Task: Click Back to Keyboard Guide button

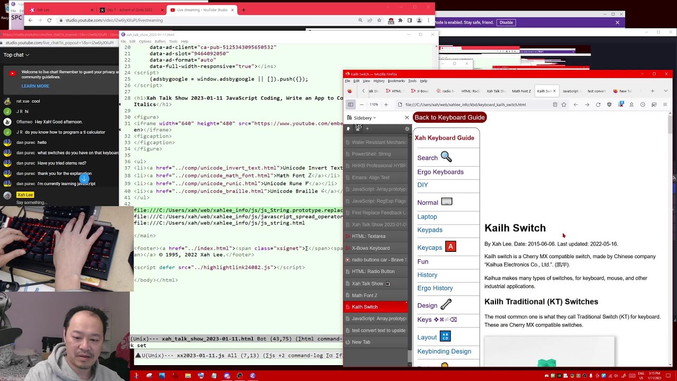Action: pyautogui.click(x=449, y=117)
